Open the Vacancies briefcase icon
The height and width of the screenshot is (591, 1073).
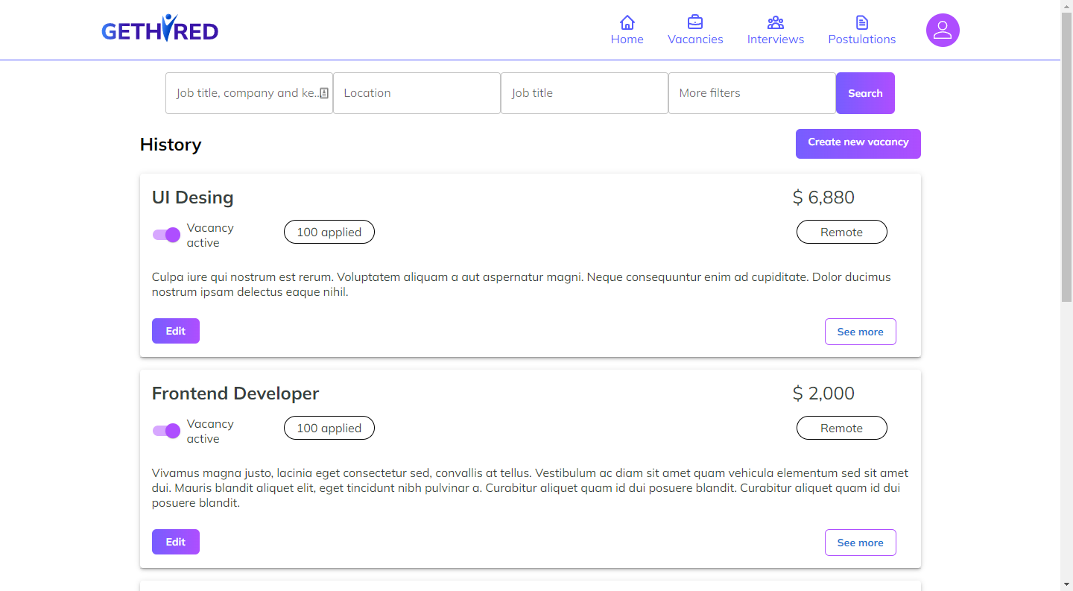(x=695, y=22)
